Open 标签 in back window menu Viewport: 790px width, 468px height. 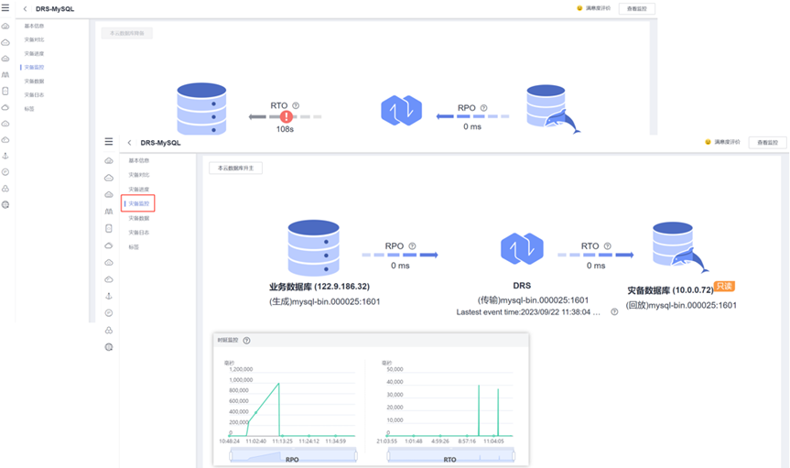point(29,109)
